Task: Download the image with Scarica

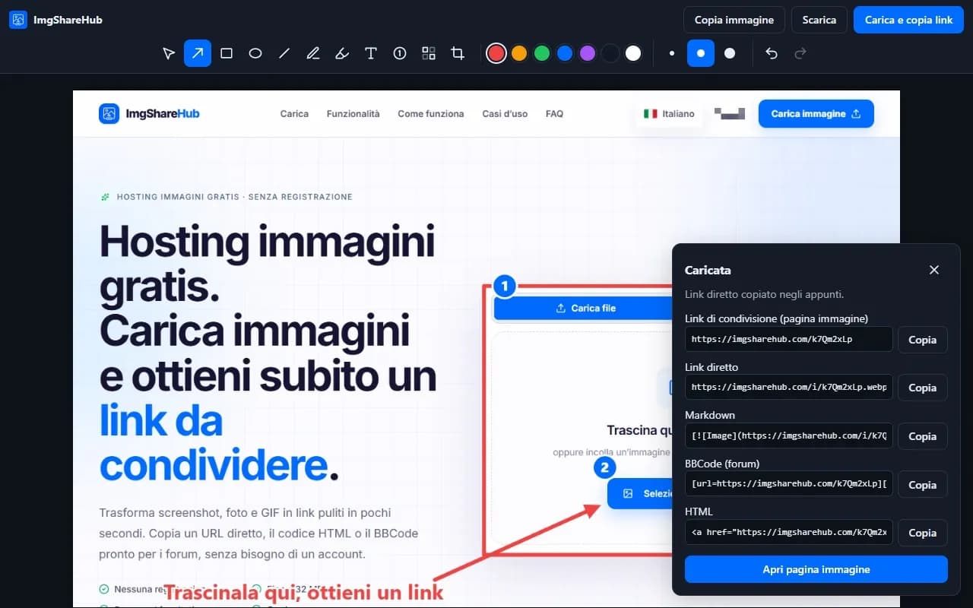Action: (819, 20)
